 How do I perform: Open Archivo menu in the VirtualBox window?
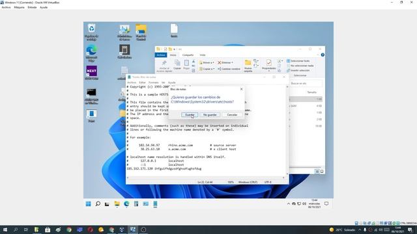[x=6, y=7]
